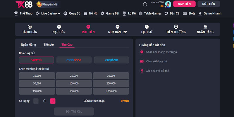Click the Mua Bán P2P swap icon
This screenshot has width=234, height=117.
(x=118, y=27)
